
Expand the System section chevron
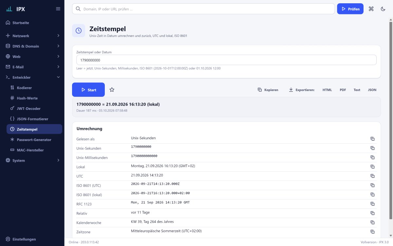pos(58,160)
